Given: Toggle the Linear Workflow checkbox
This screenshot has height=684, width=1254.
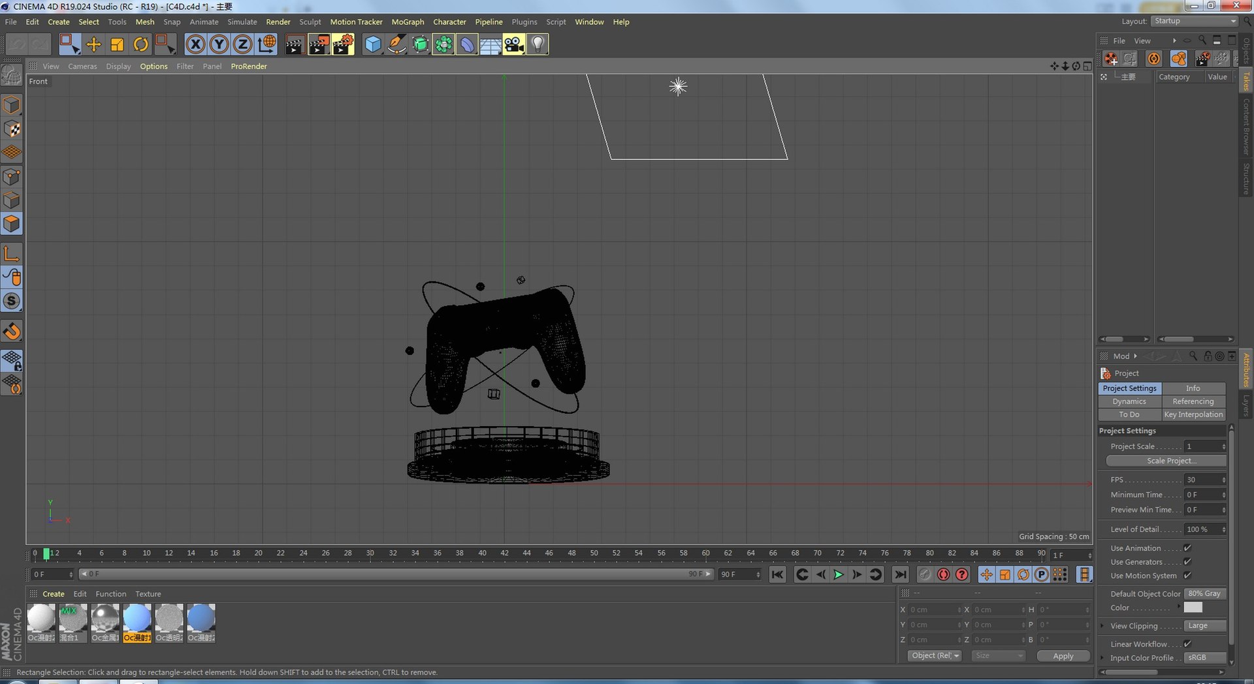Looking at the screenshot, I should [1187, 644].
